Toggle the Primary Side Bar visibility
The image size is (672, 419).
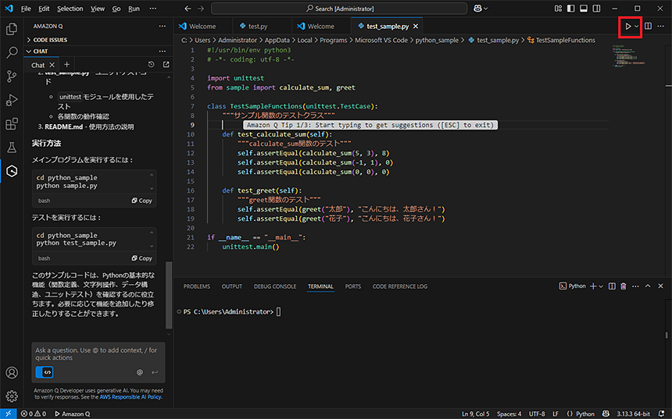click(571, 9)
